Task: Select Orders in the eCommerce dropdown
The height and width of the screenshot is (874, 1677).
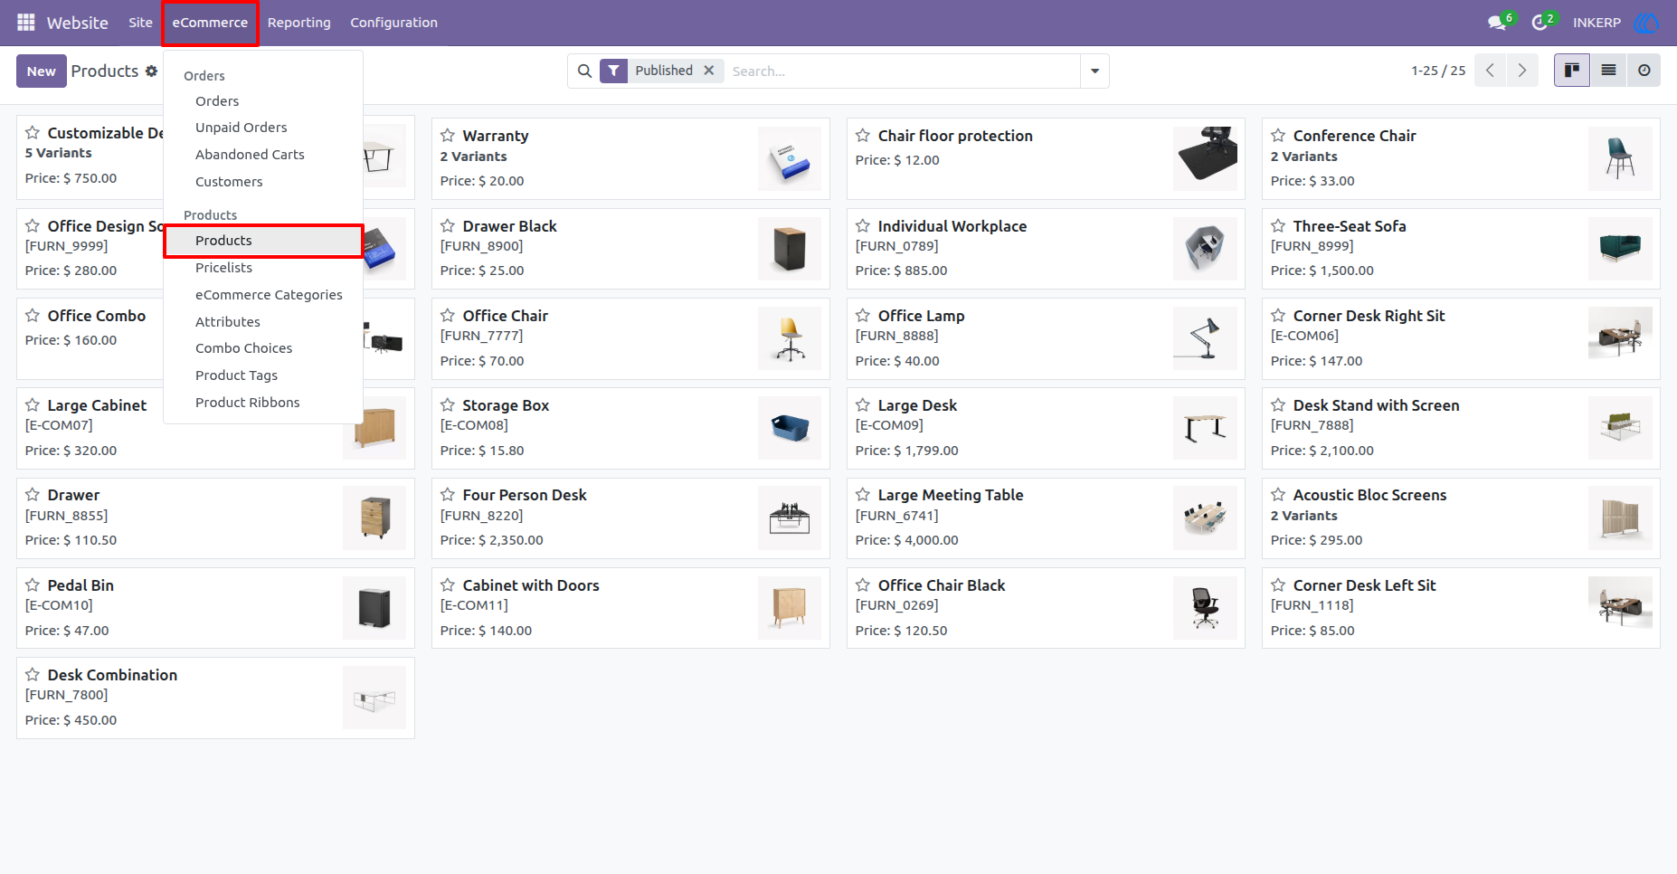Action: (x=263, y=101)
